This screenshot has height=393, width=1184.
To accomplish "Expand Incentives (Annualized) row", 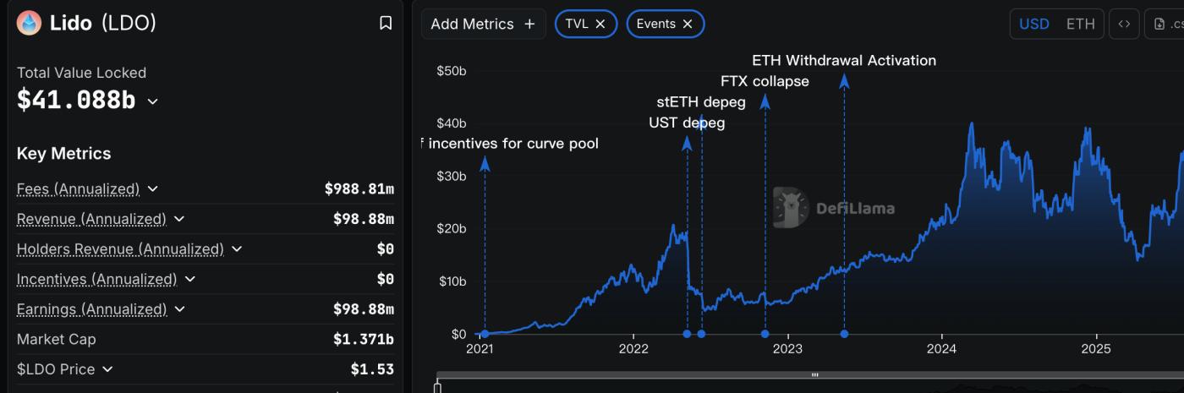I will [189, 279].
